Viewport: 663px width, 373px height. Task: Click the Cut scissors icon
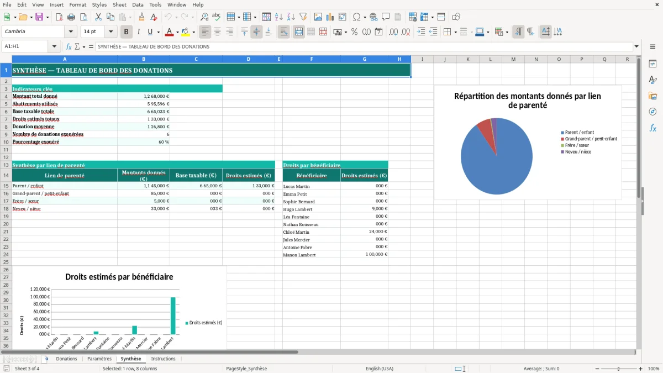[x=98, y=17]
